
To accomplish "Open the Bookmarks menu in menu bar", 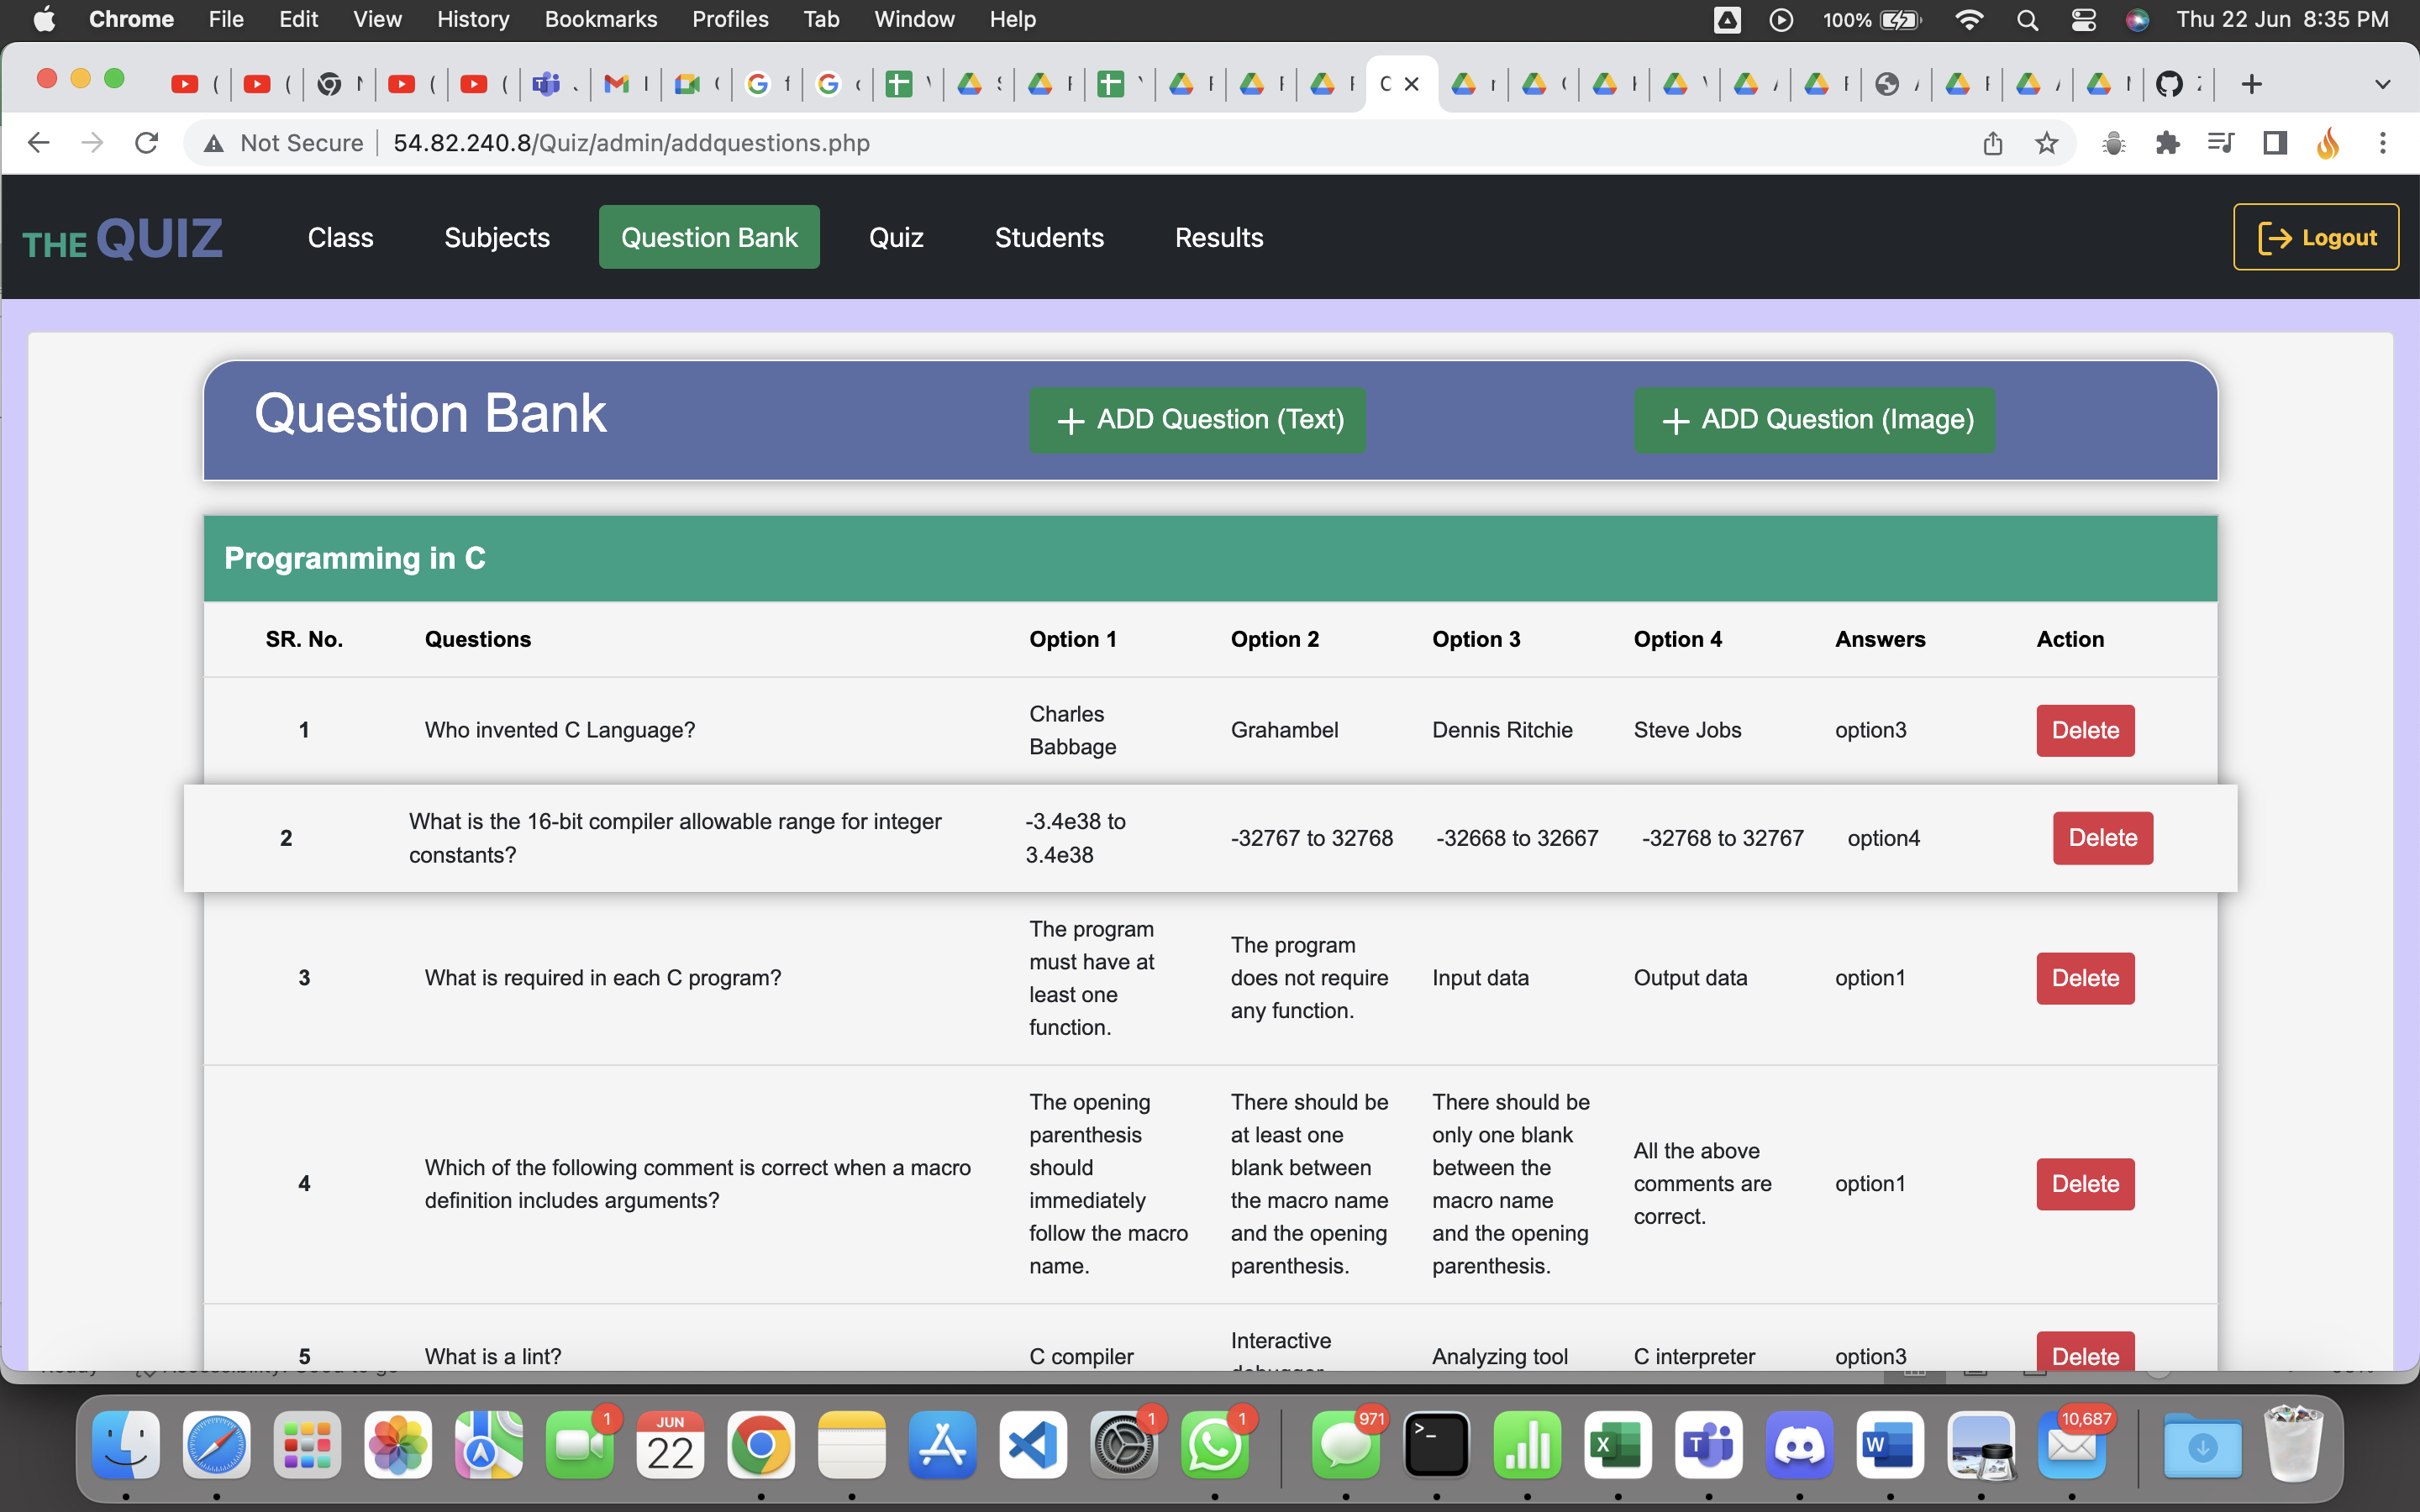I will [x=600, y=19].
